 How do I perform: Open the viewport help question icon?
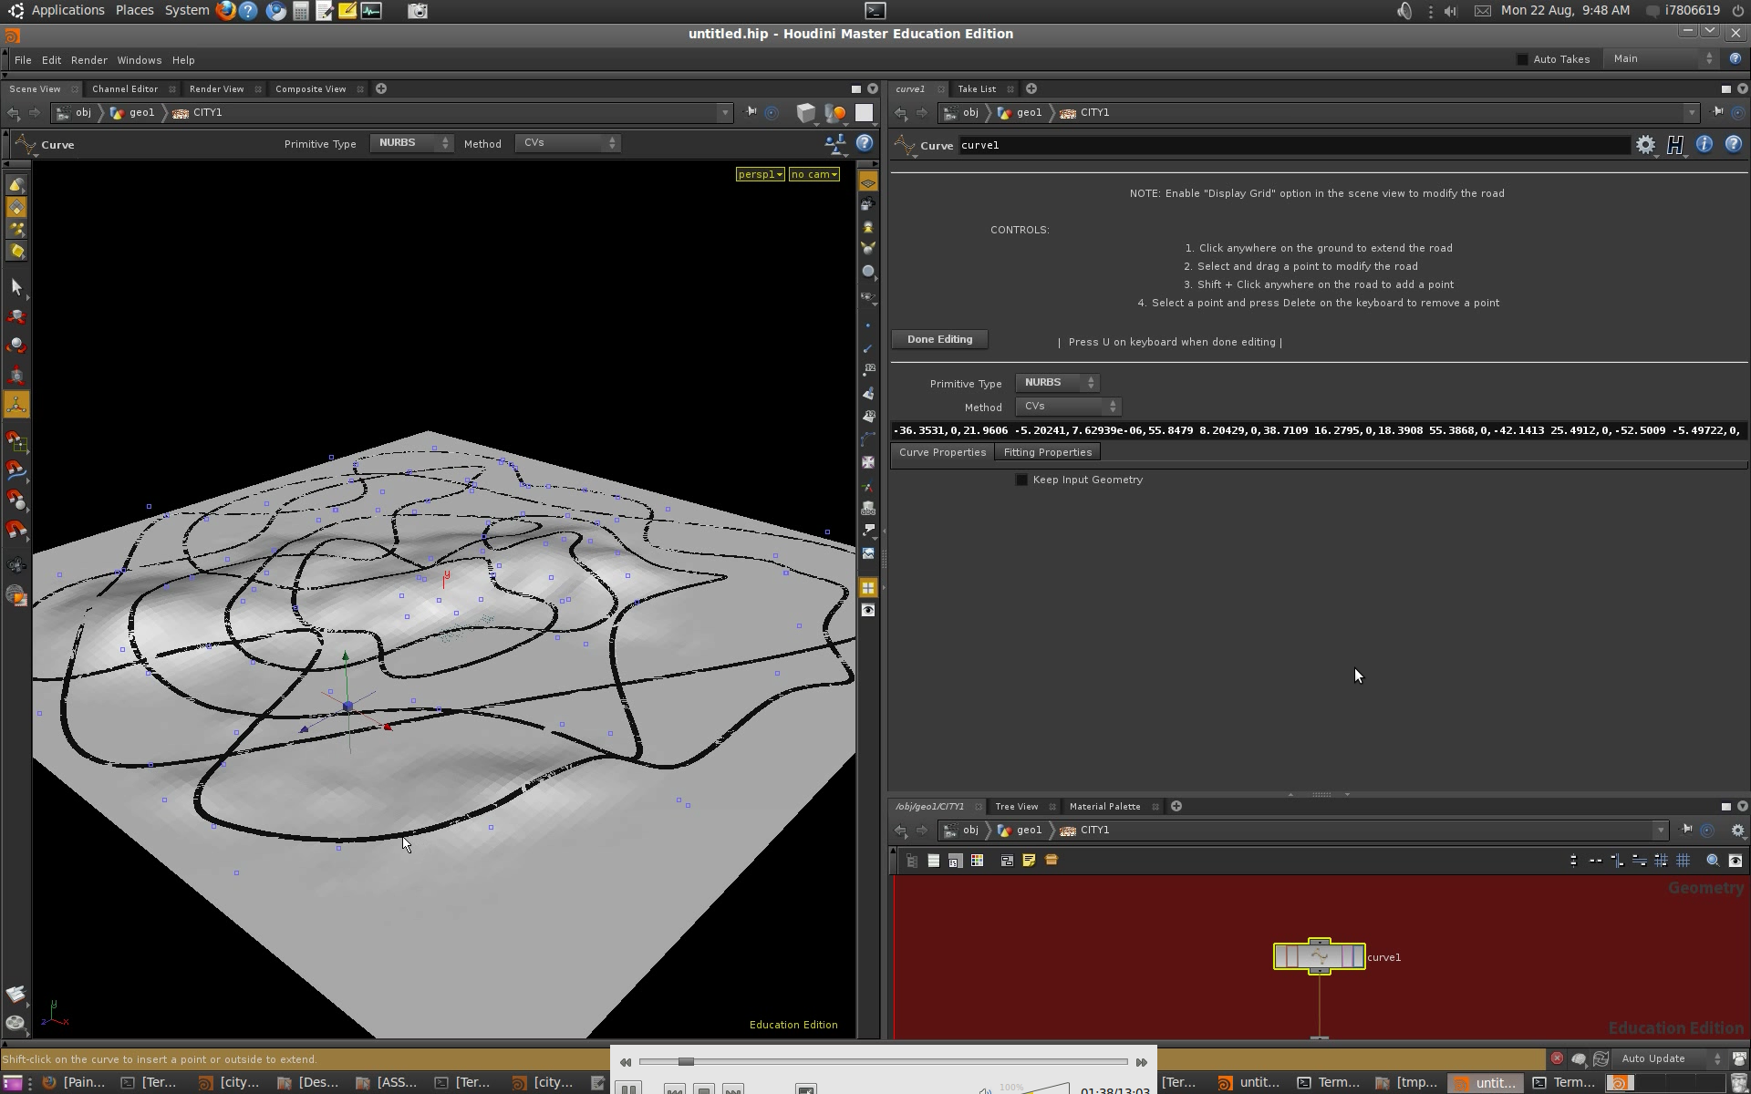tap(865, 143)
